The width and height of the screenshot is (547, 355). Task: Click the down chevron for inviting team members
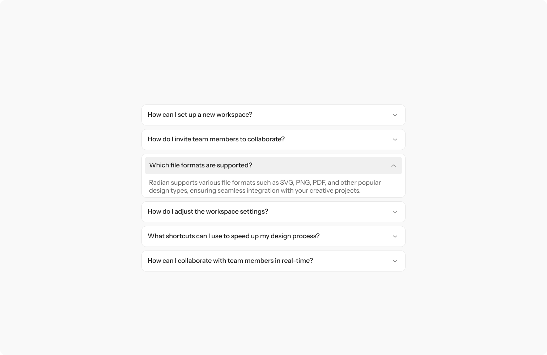(x=395, y=140)
